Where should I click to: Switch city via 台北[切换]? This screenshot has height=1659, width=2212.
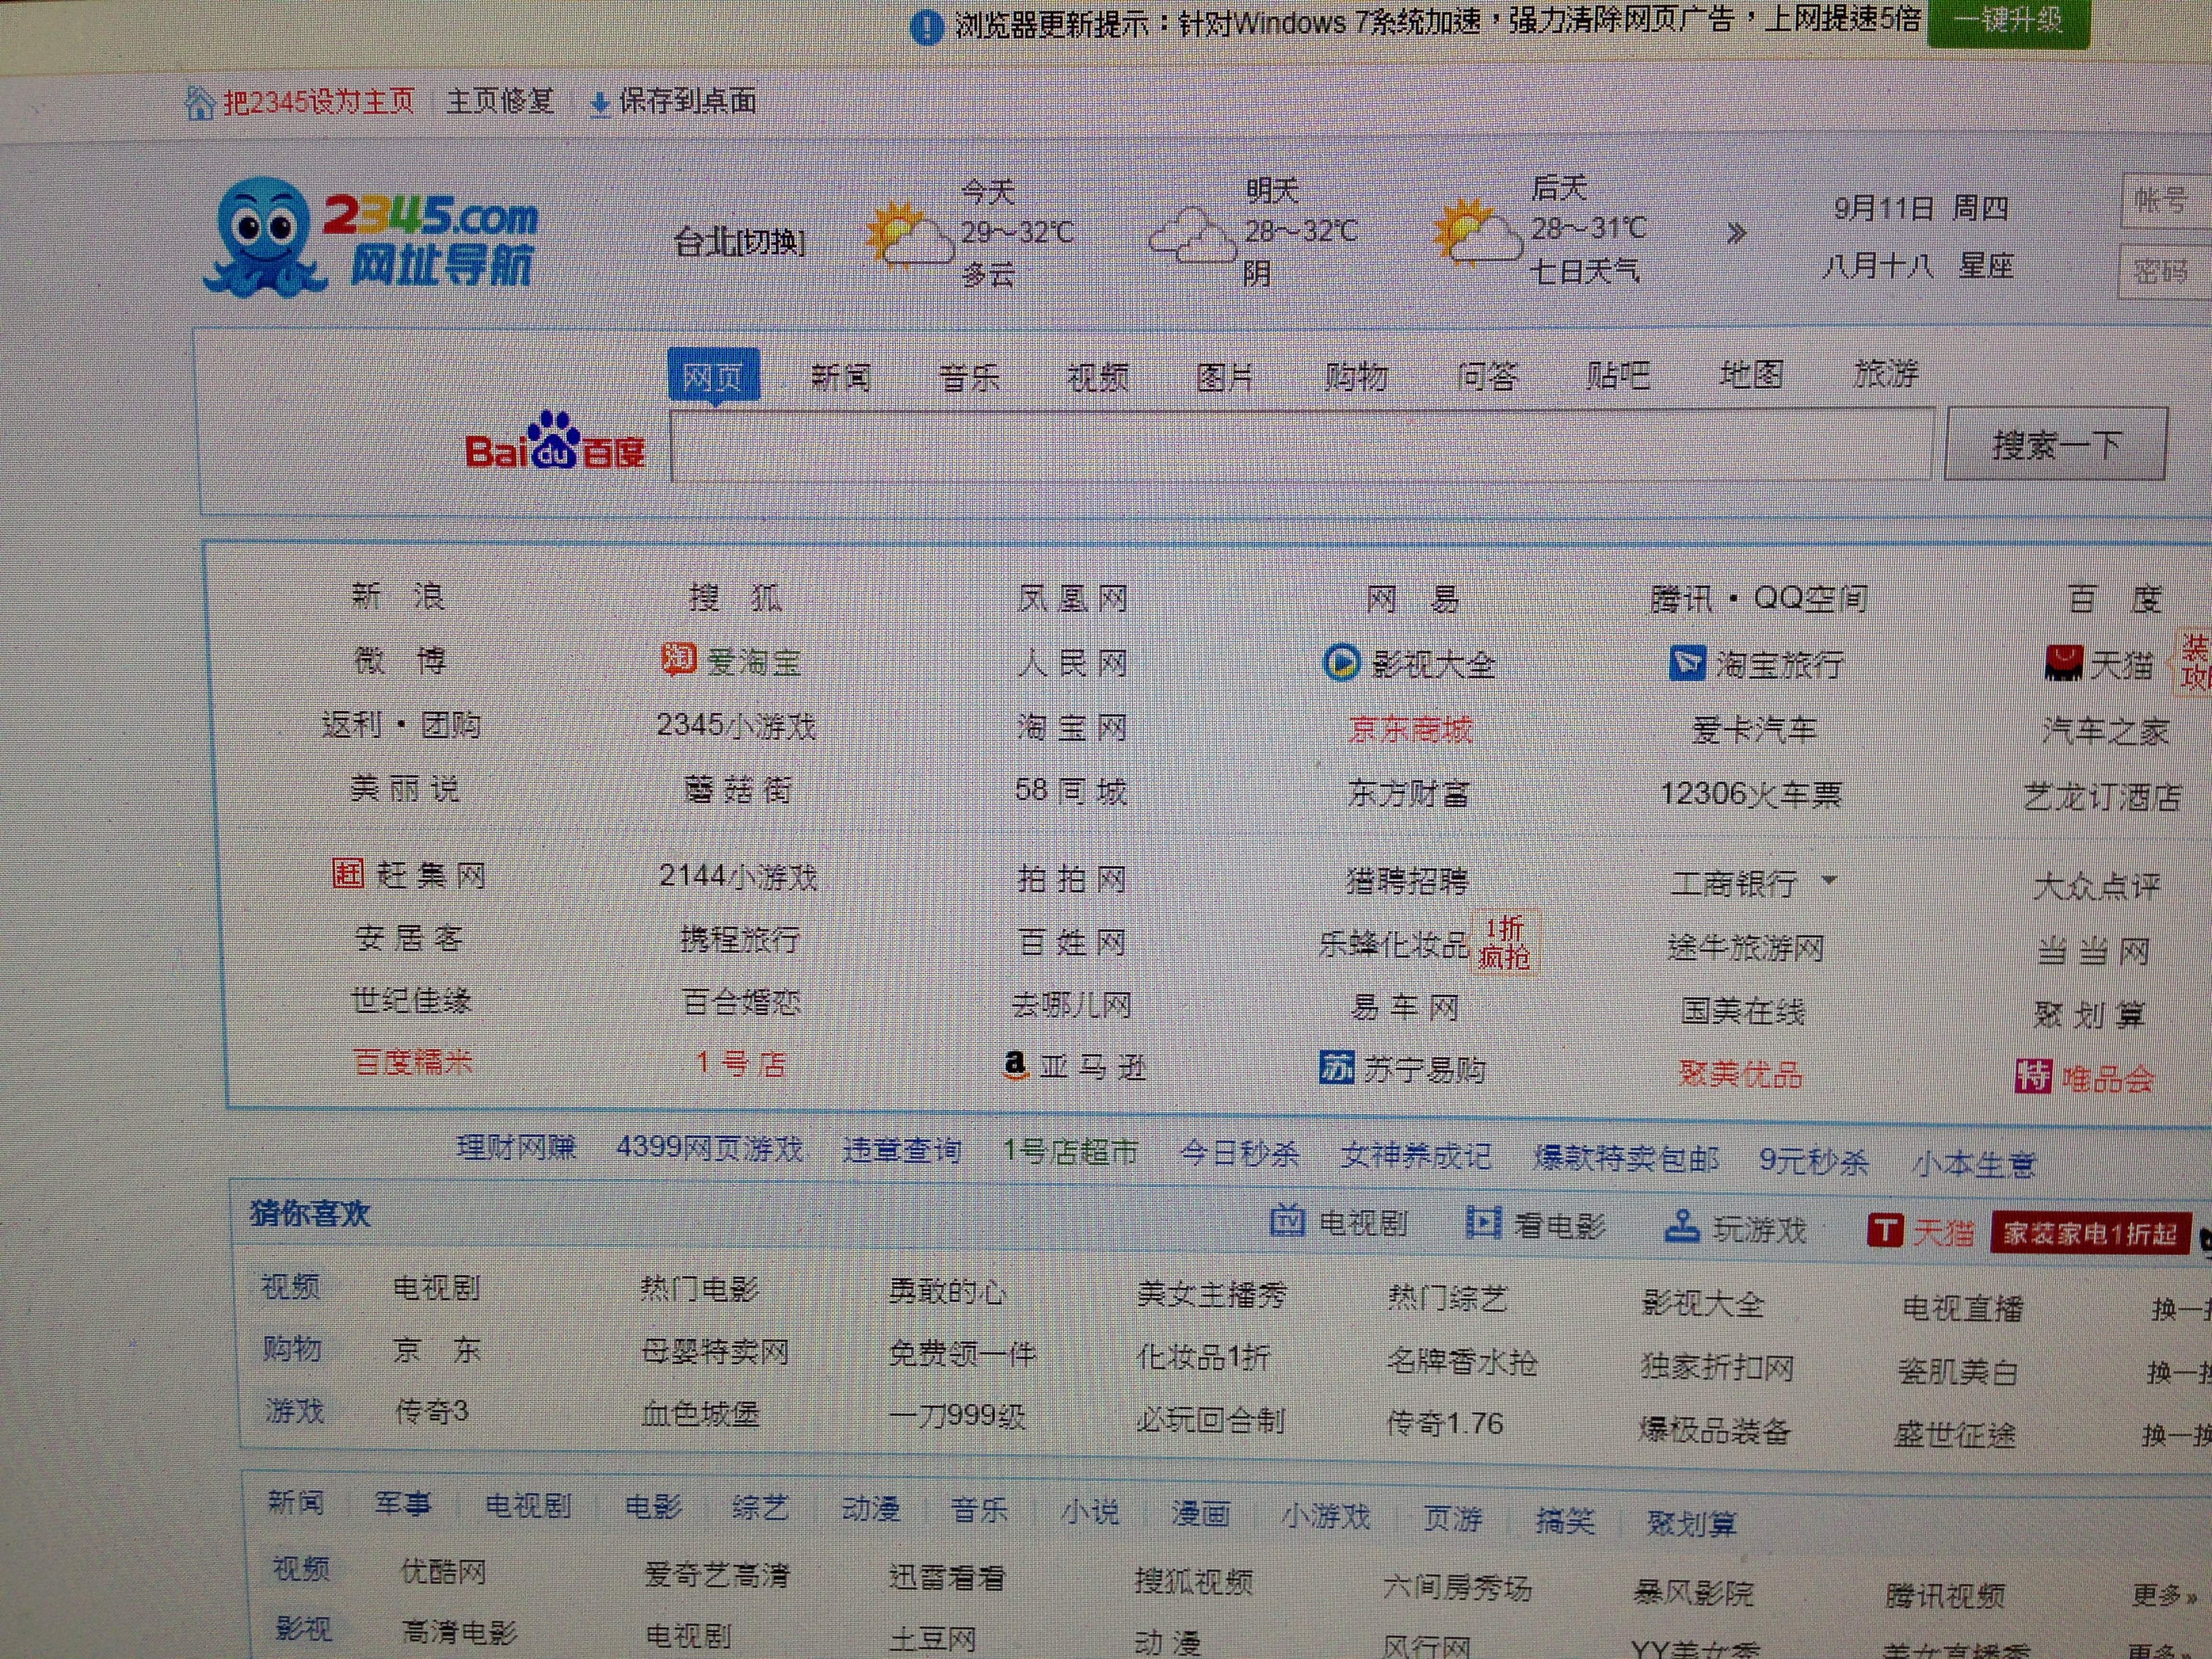pyautogui.click(x=740, y=241)
